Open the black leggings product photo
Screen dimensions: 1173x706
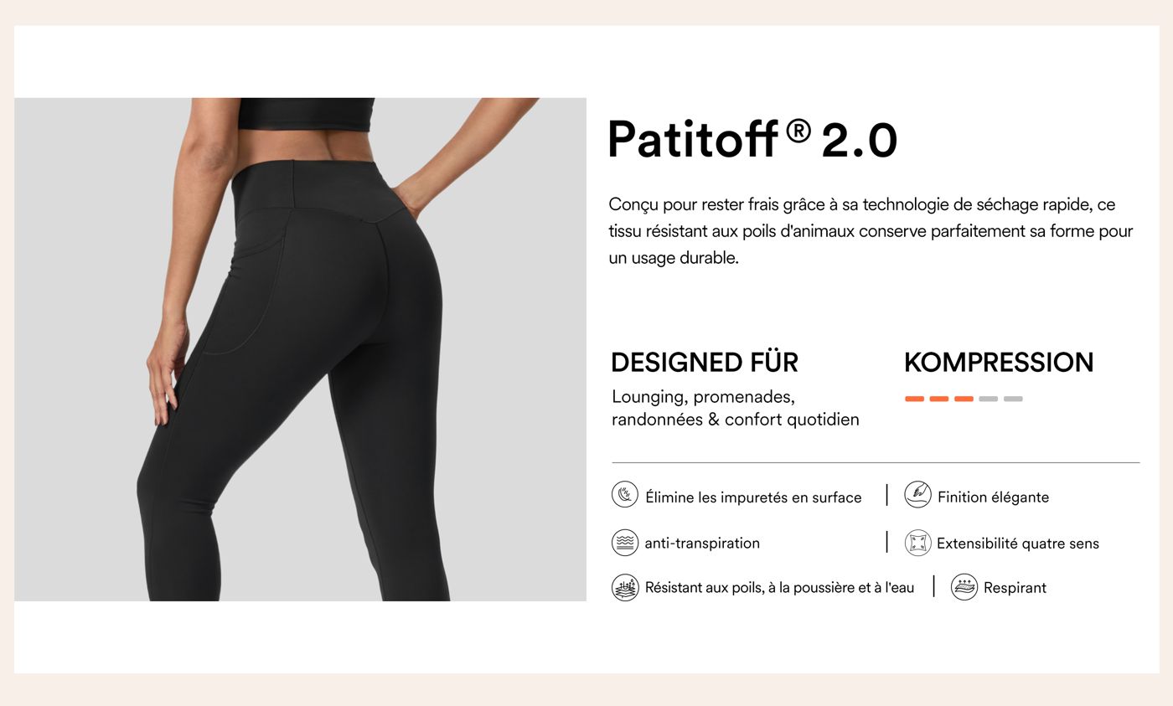[x=300, y=349]
